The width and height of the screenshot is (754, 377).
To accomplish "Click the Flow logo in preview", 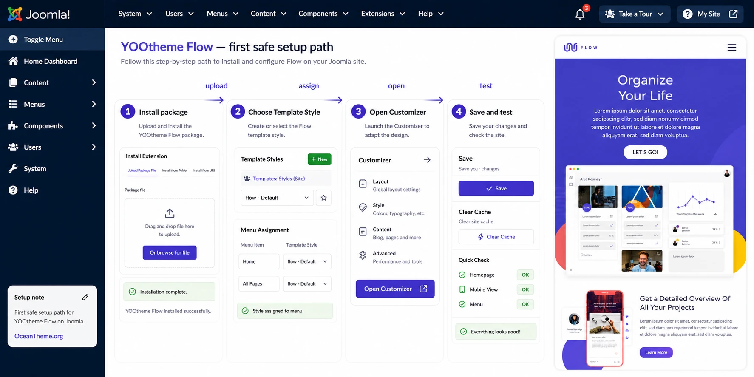I will coord(581,48).
